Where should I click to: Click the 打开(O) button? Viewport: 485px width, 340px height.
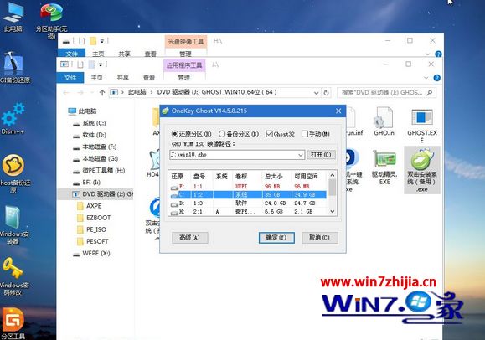coord(321,155)
